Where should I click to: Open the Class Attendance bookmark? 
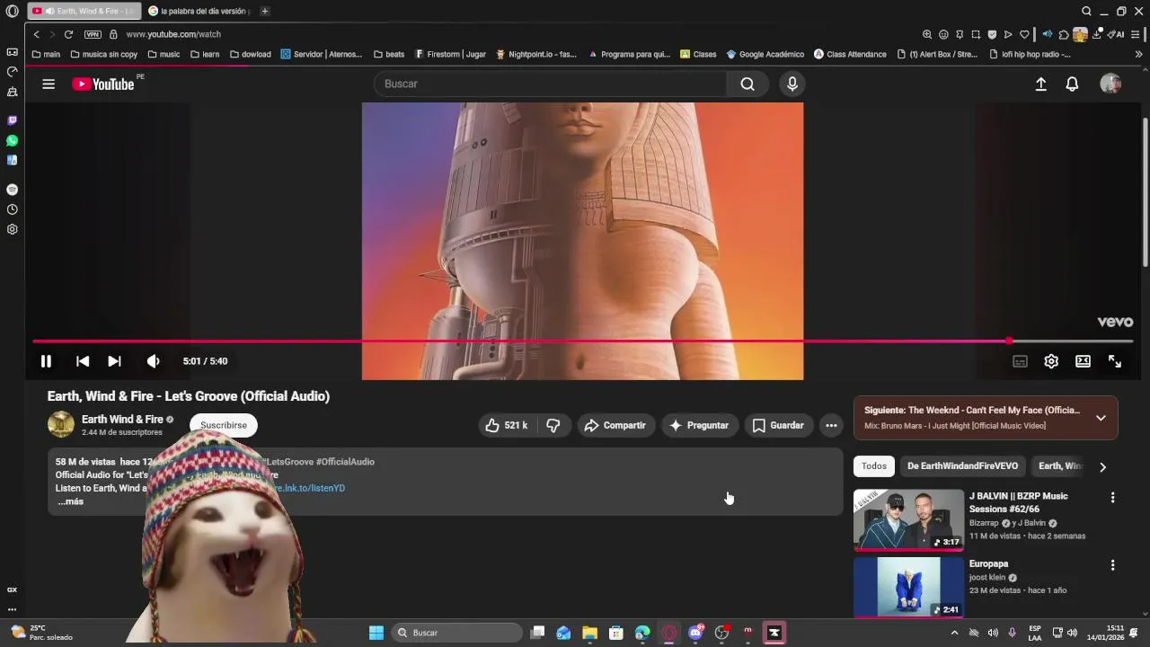[850, 54]
